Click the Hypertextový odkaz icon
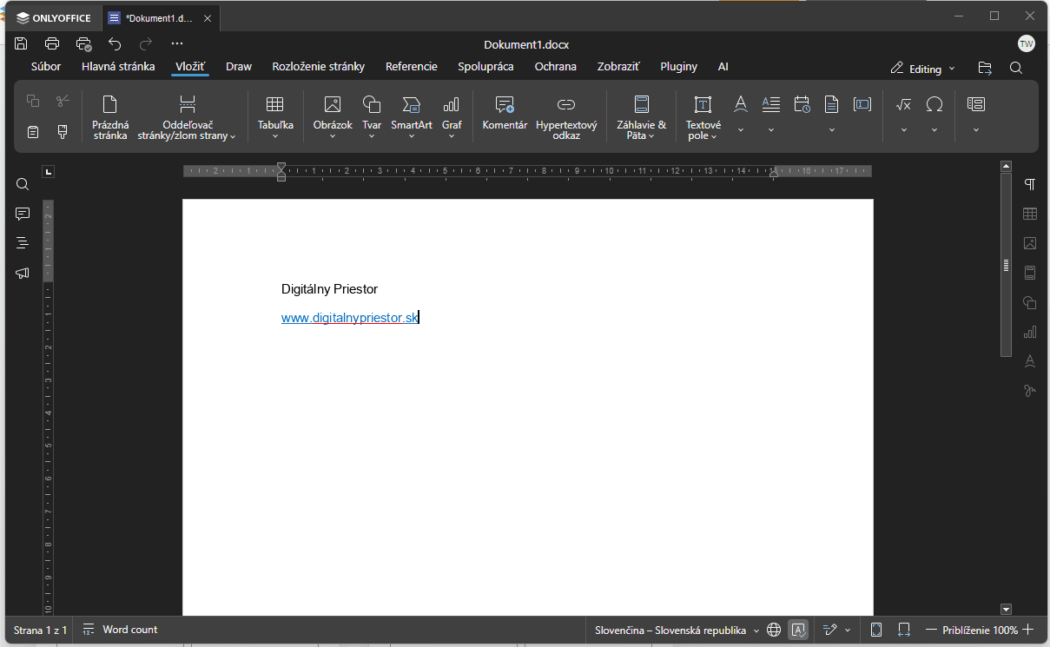The height and width of the screenshot is (647, 1050). (x=566, y=105)
